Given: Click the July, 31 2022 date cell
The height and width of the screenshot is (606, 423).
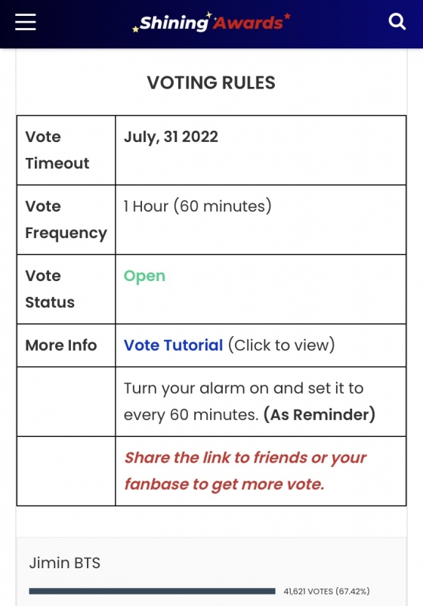Looking at the screenshot, I should click(261, 150).
